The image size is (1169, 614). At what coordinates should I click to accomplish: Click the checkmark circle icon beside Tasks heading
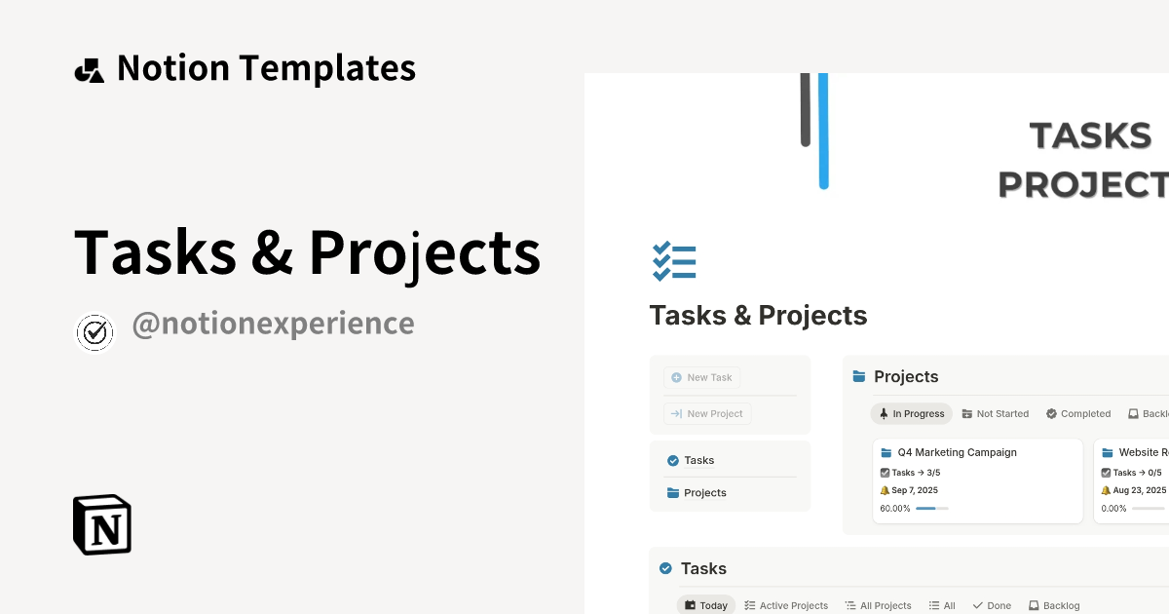click(666, 568)
